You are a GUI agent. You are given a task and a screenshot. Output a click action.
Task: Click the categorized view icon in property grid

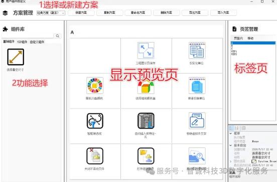tap(231, 128)
